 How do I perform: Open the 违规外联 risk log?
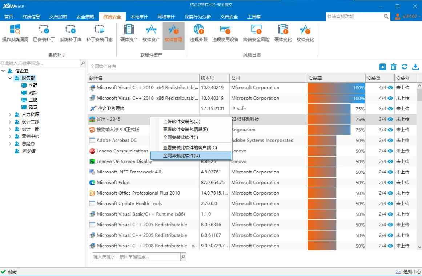pyautogui.click(x=198, y=33)
